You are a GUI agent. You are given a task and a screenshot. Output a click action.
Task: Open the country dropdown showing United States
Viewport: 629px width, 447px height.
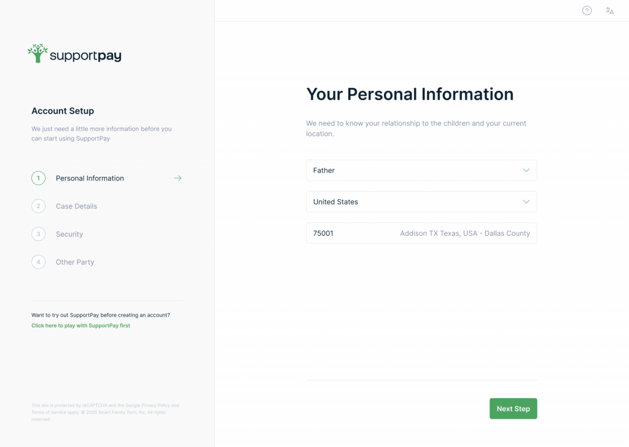coord(421,201)
